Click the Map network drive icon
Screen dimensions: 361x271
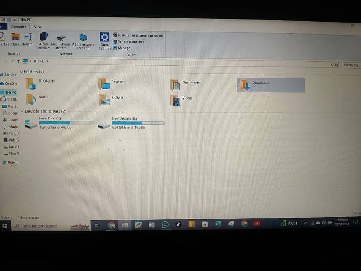point(61,38)
